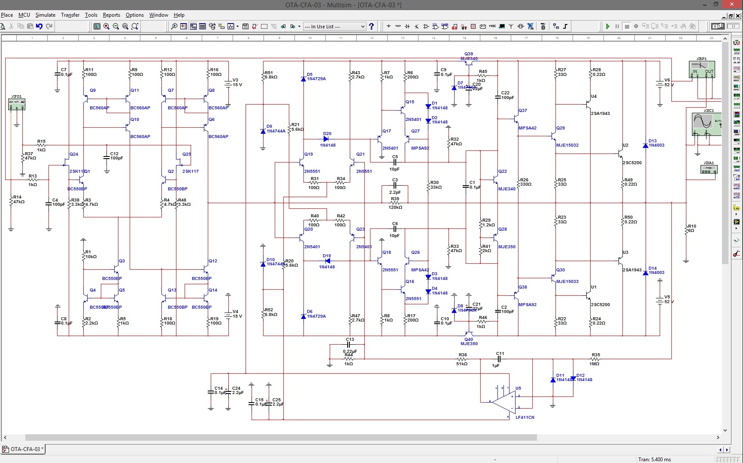The image size is (743, 463).
Task: Open the Options menu
Action: (135, 15)
